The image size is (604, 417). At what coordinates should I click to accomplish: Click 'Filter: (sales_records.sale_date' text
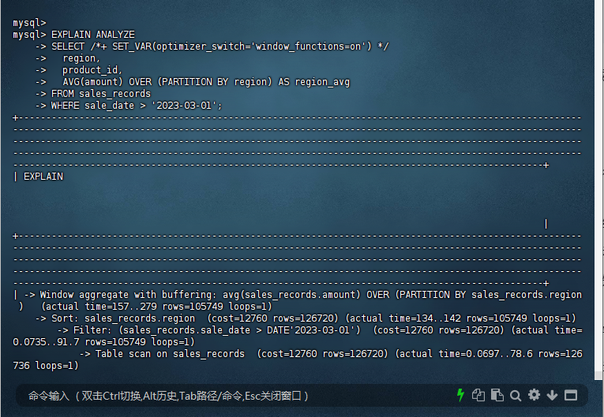click(x=162, y=330)
